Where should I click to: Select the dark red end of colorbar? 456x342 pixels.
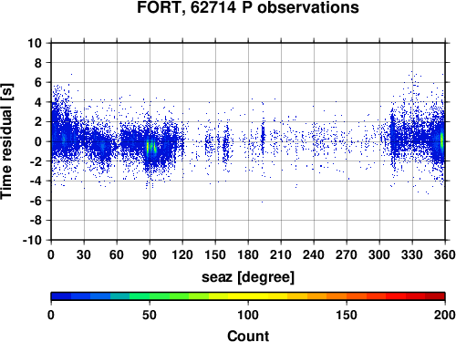coord(435,296)
